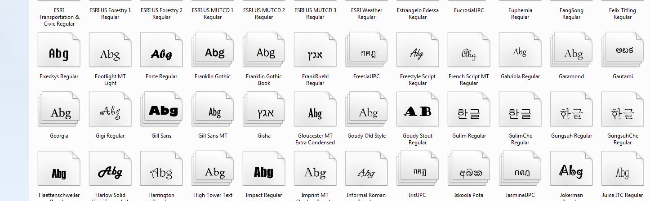Select the 'Euphemia Regular' font label
Screen dimensions: 650x201
(520, 13)
